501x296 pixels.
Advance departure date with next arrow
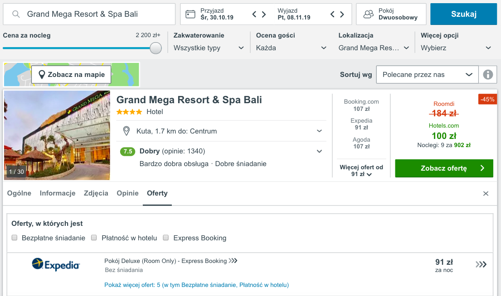342,14
